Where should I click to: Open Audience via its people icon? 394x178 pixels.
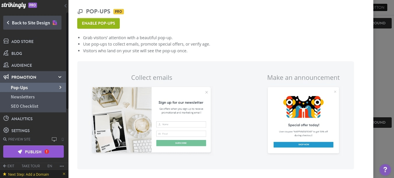pyautogui.click(x=6, y=65)
